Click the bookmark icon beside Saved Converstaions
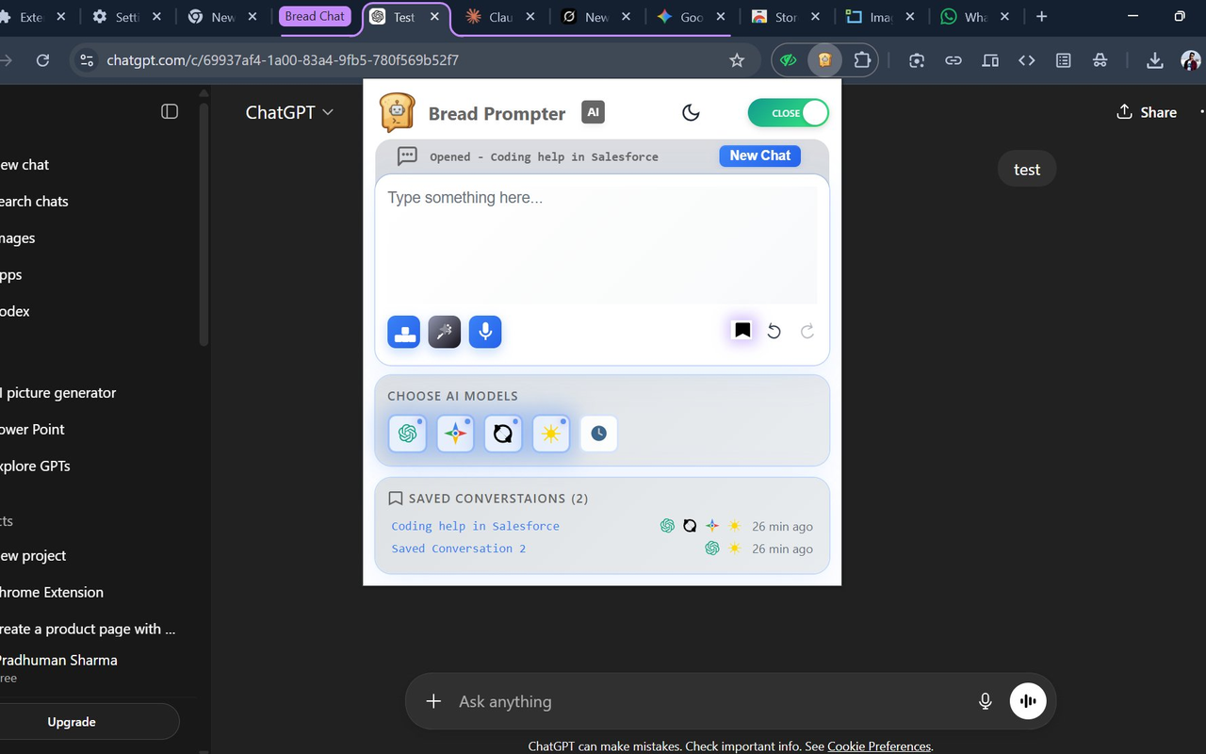This screenshot has height=754, width=1206. [396, 499]
